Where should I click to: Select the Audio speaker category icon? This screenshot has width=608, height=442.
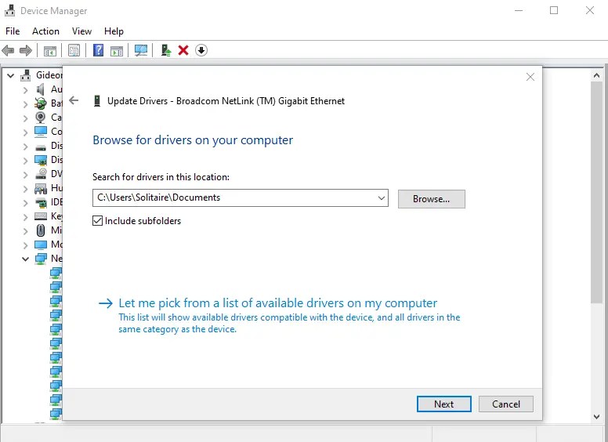(40, 89)
